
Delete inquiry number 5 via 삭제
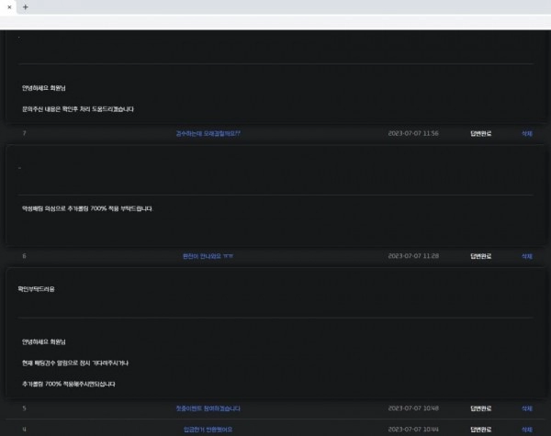pyautogui.click(x=527, y=408)
